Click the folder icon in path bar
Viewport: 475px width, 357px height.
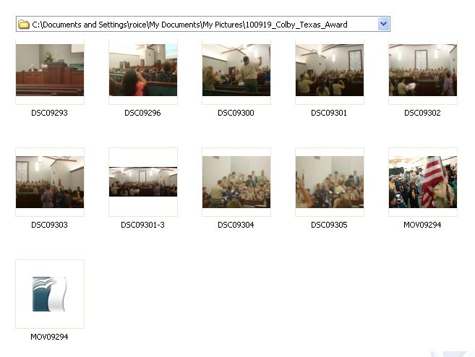pyautogui.click(x=23, y=25)
